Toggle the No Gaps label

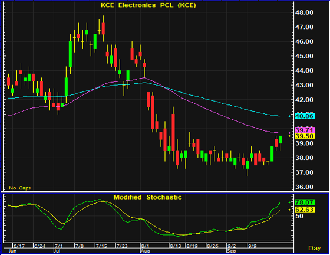click(20, 188)
